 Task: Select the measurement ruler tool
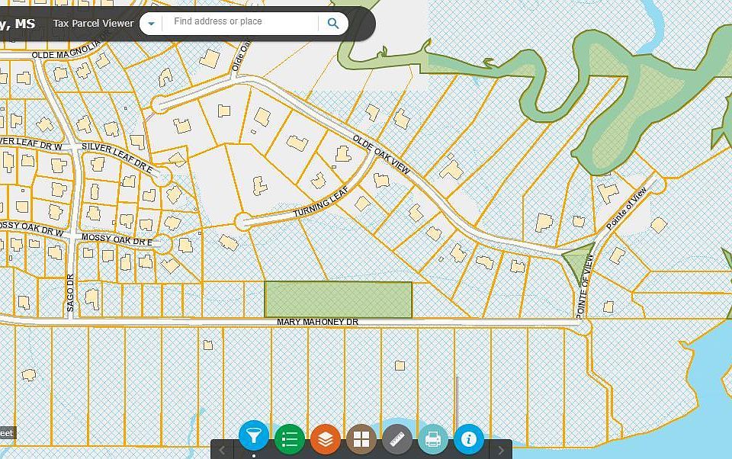397,439
